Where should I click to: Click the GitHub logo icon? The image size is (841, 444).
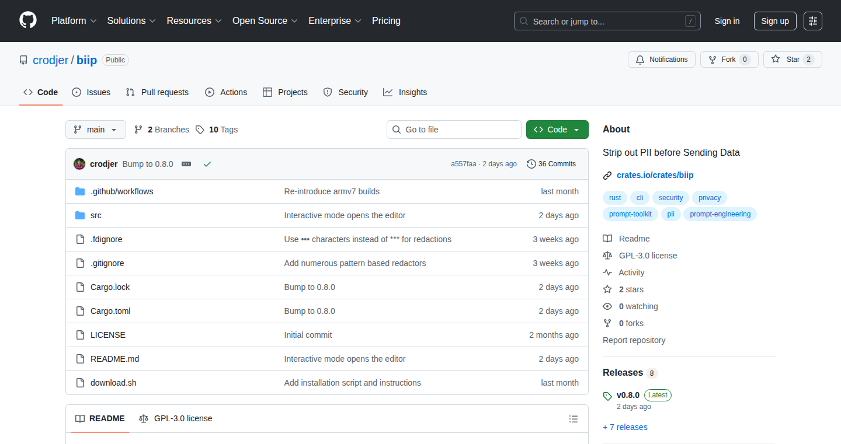28,20
